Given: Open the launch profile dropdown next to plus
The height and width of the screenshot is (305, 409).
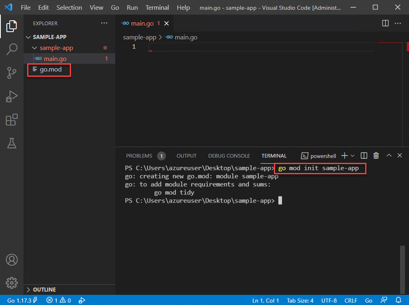Looking at the screenshot, I should [352, 156].
